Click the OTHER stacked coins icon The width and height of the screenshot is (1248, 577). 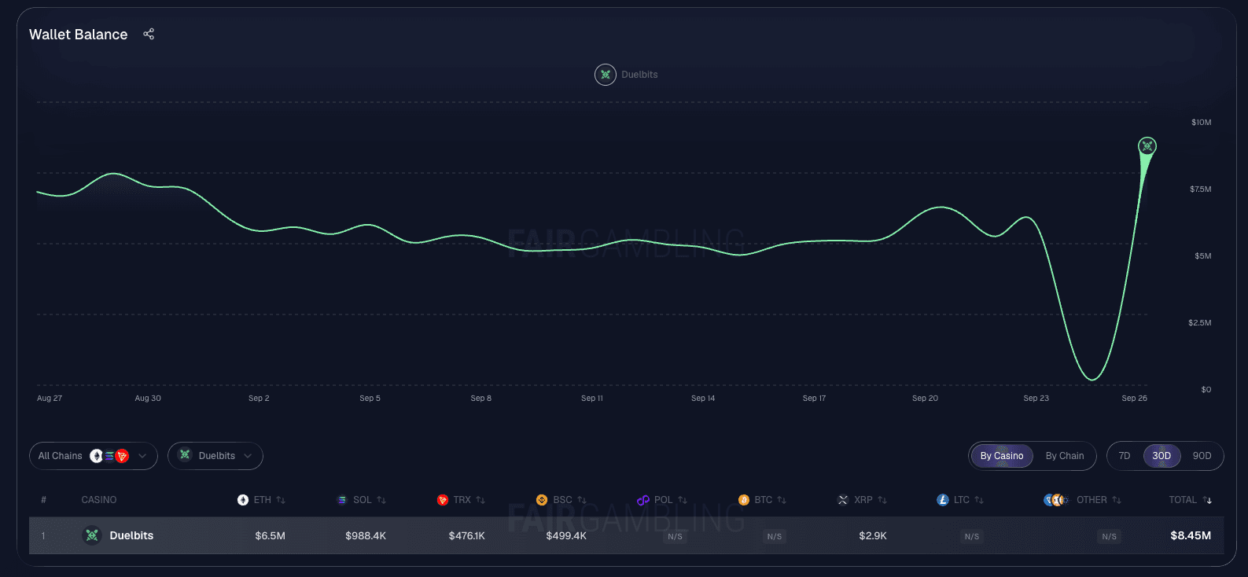point(1056,500)
